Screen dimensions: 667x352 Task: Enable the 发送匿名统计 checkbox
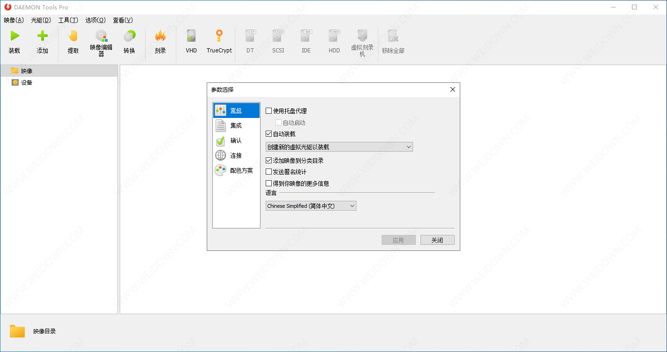268,172
